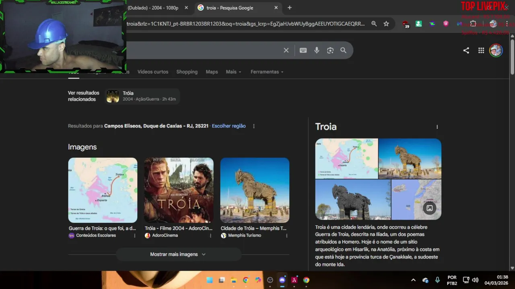Open a new browser tab
The width and height of the screenshot is (515, 289).
coord(289,8)
